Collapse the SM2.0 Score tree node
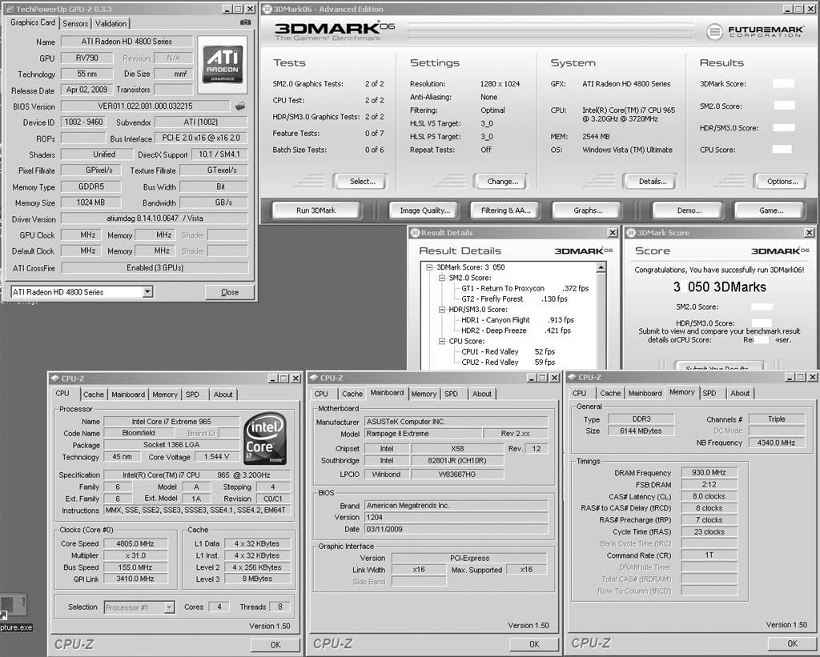This screenshot has width=820, height=657. coord(442,278)
